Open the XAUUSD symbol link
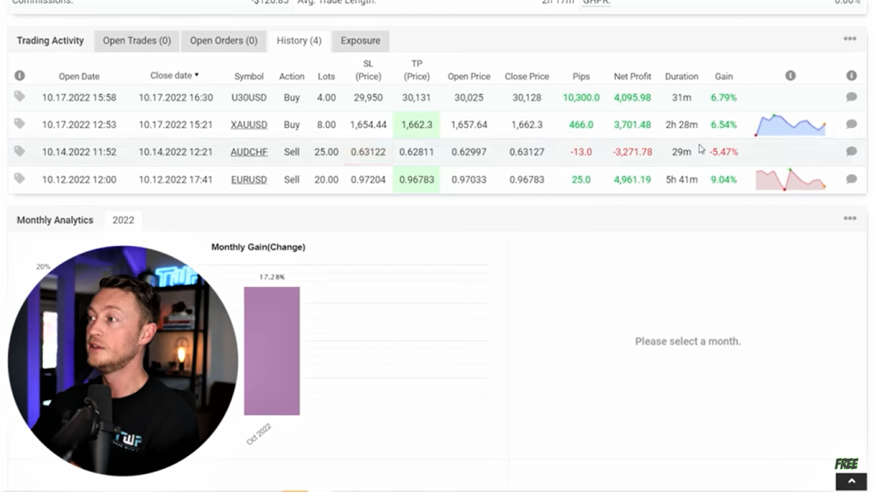Image resolution: width=874 pixels, height=492 pixels. (x=249, y=125)
